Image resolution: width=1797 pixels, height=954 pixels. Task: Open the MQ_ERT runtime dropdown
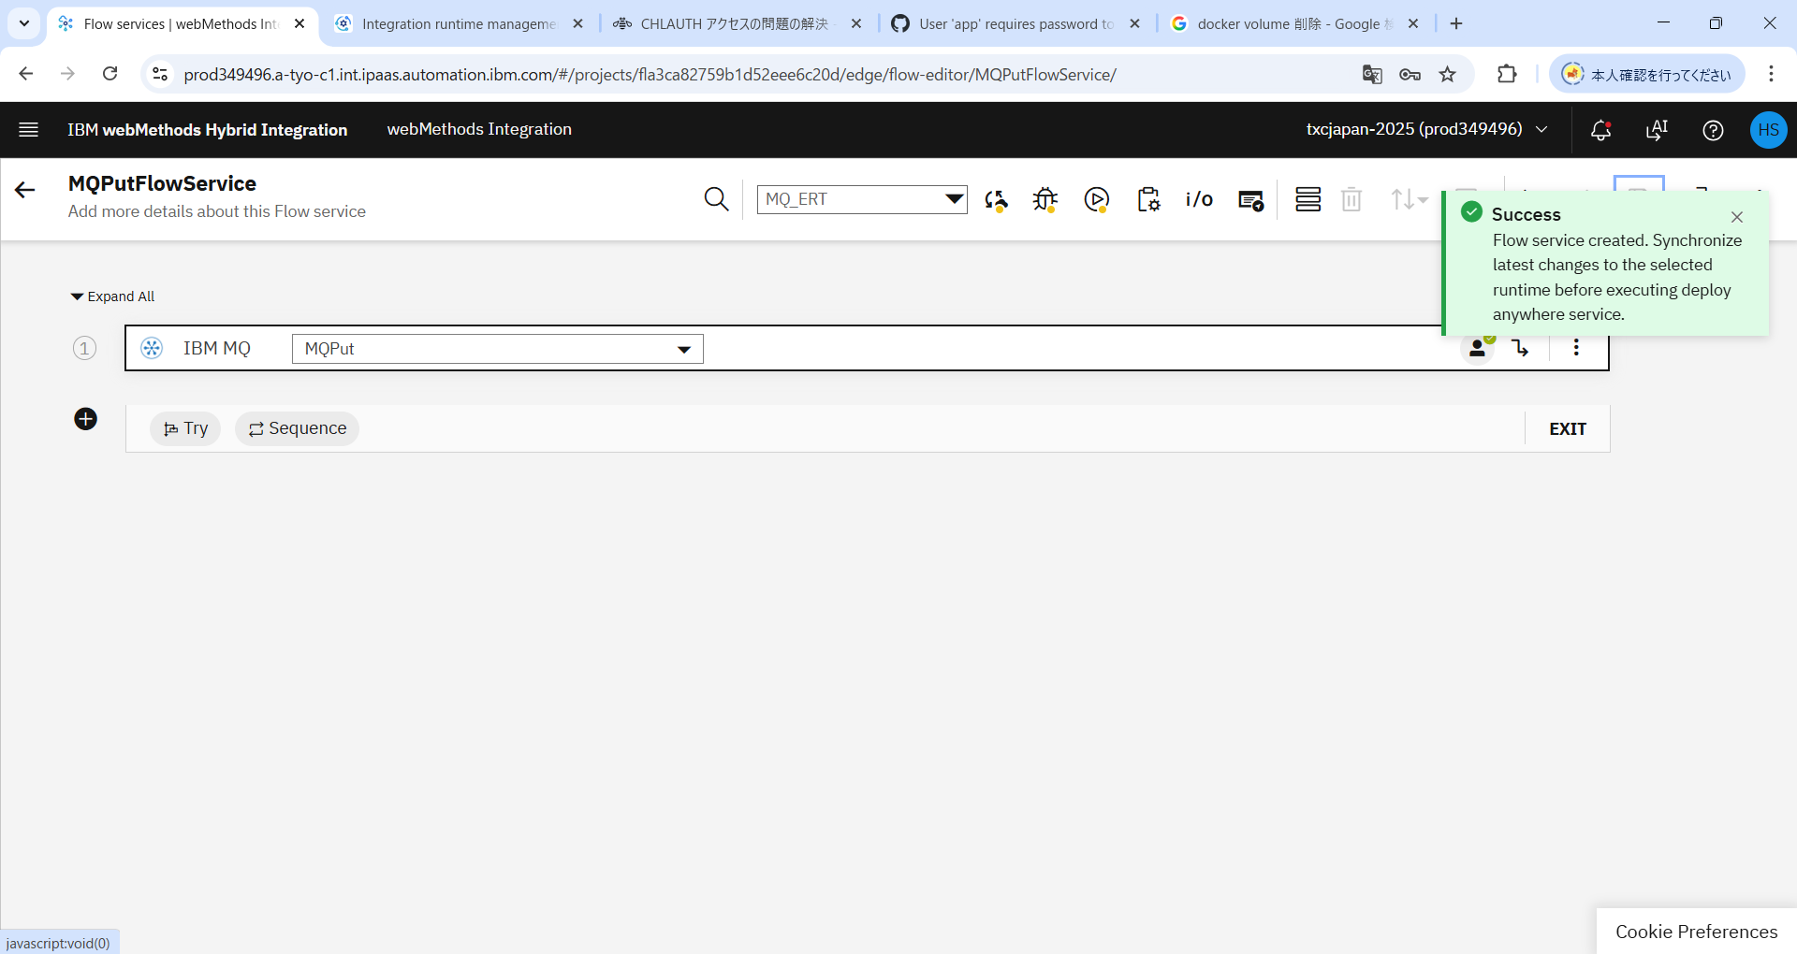862,199
